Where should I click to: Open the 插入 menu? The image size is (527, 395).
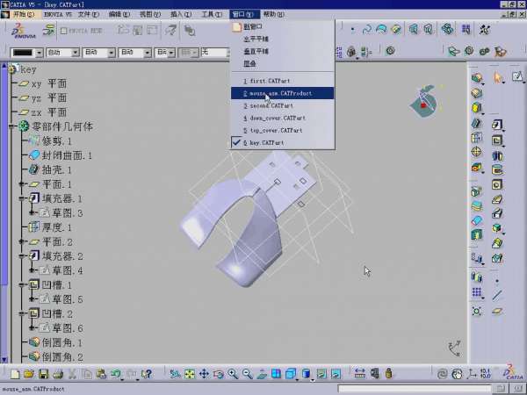point(181,14)
